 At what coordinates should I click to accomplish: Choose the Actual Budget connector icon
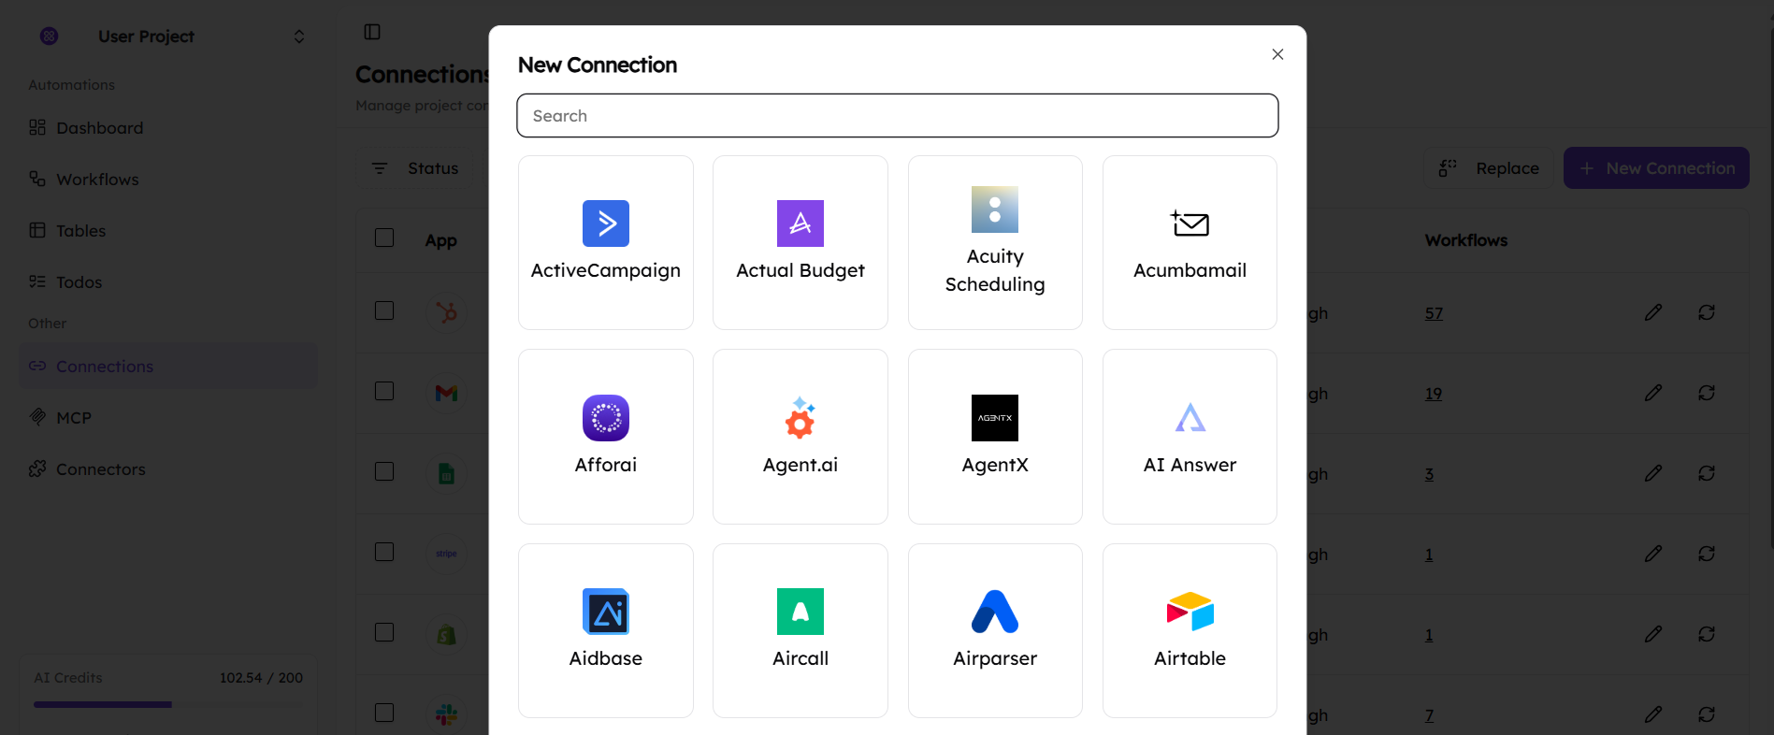[800, 223]
